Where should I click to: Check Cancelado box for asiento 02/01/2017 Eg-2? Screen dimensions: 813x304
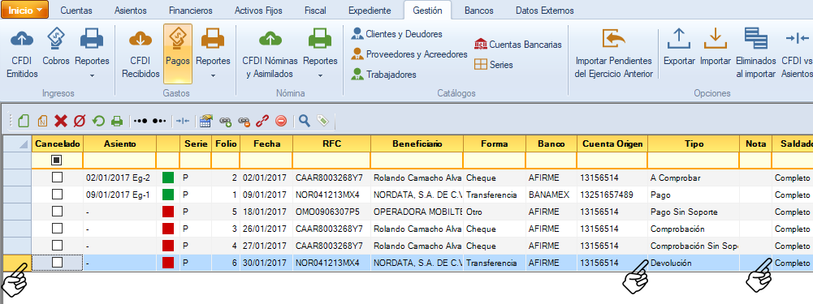tap(57, 178)
